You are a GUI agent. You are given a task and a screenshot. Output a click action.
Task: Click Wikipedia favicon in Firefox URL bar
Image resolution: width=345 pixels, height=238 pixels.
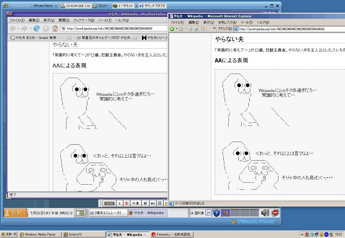(x=64, y=28)
